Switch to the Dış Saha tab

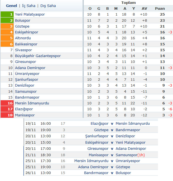point(48,6)
